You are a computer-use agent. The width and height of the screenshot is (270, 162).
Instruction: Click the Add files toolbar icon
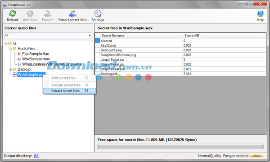[x=30, y=13]
